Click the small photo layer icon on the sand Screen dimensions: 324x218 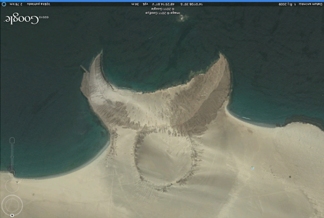[252, 168]
